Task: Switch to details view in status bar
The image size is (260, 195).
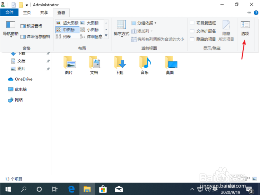Action: point(248,179)
